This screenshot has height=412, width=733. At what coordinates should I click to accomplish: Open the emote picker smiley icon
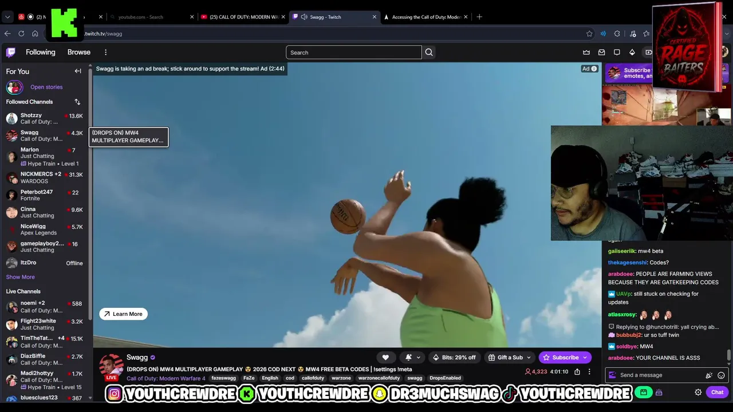pyautogui.click(x=721, y=375)
